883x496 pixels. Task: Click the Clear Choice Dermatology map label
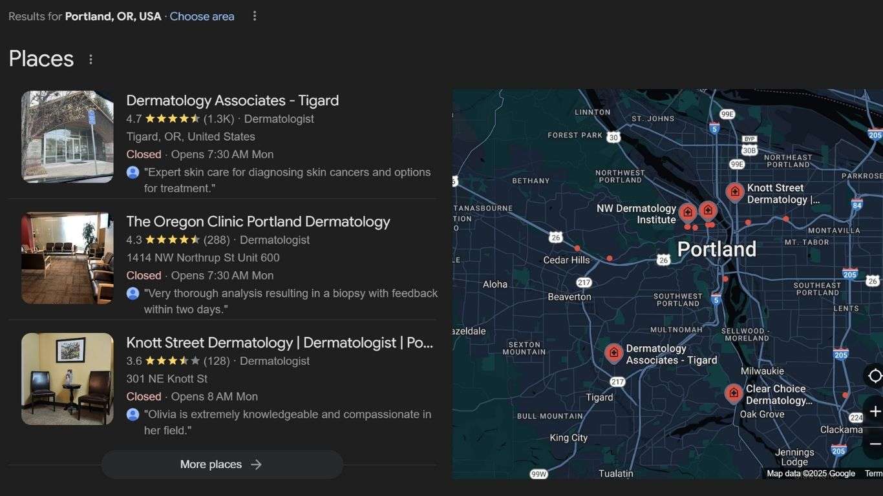point(778,395)
